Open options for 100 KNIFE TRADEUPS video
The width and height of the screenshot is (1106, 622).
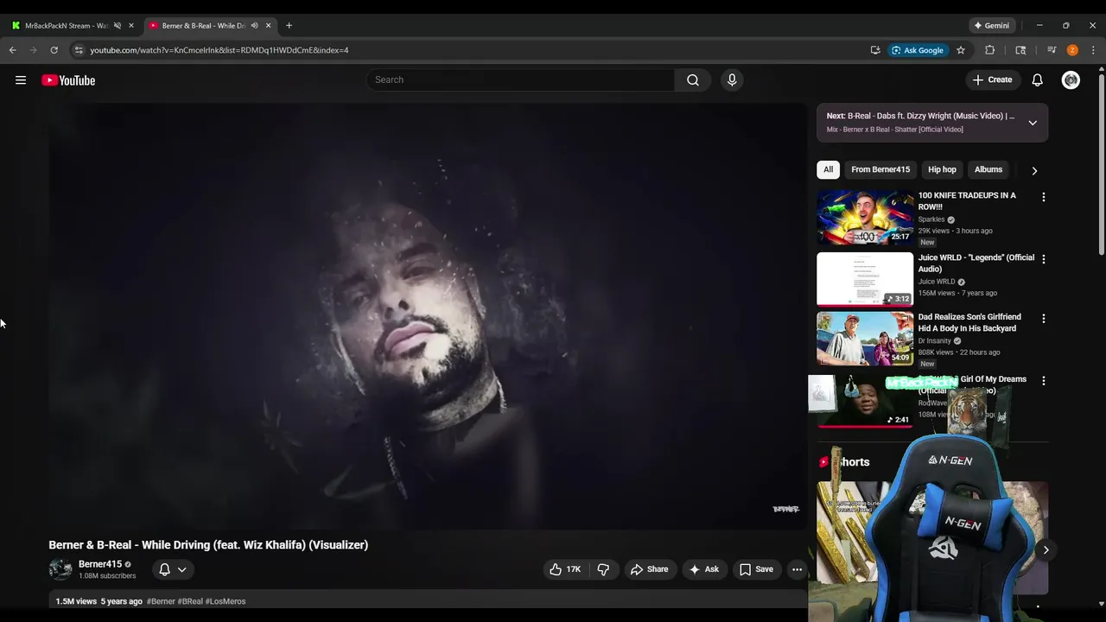click(1043, 197)
